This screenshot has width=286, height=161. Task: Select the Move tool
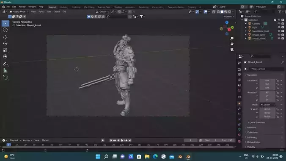click(x=5, y=37)
